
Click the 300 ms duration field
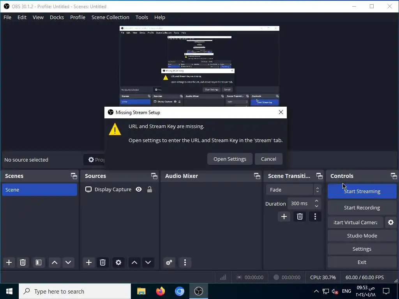click(300, 203)
